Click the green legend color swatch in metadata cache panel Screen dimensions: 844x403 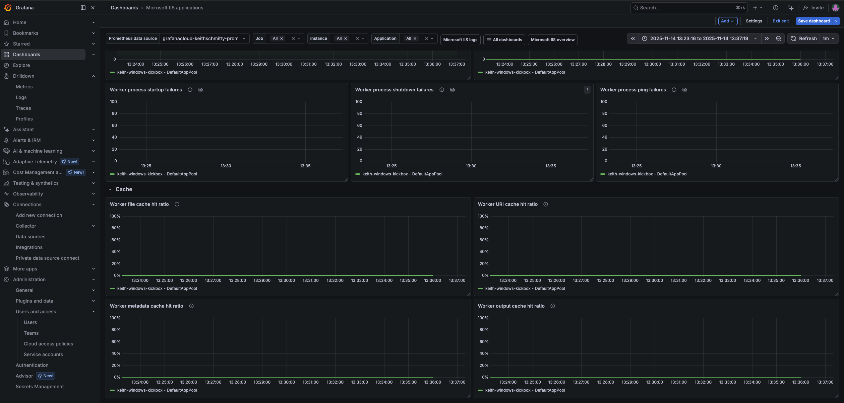(x=112, y=390)
